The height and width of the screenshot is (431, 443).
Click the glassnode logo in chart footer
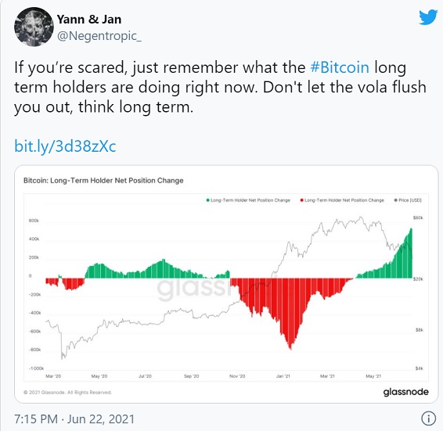coord(406,392)
